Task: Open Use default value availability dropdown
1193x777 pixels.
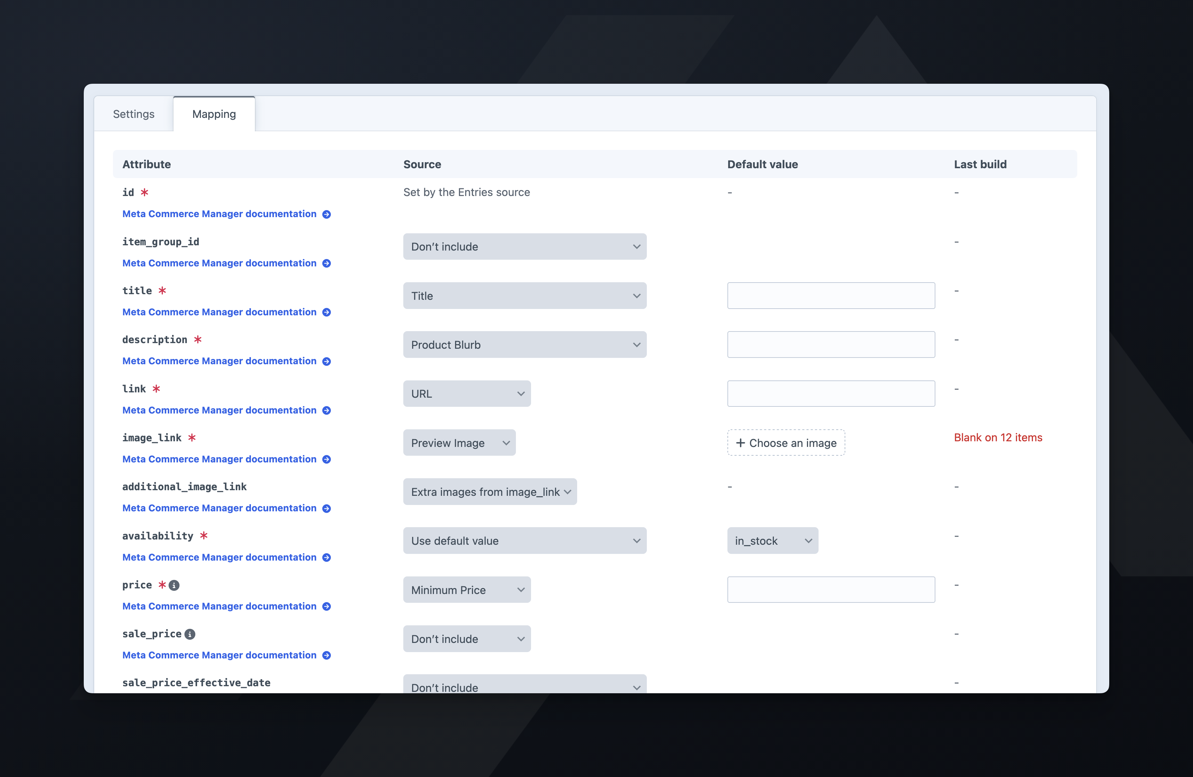Action: click(525, 541)
